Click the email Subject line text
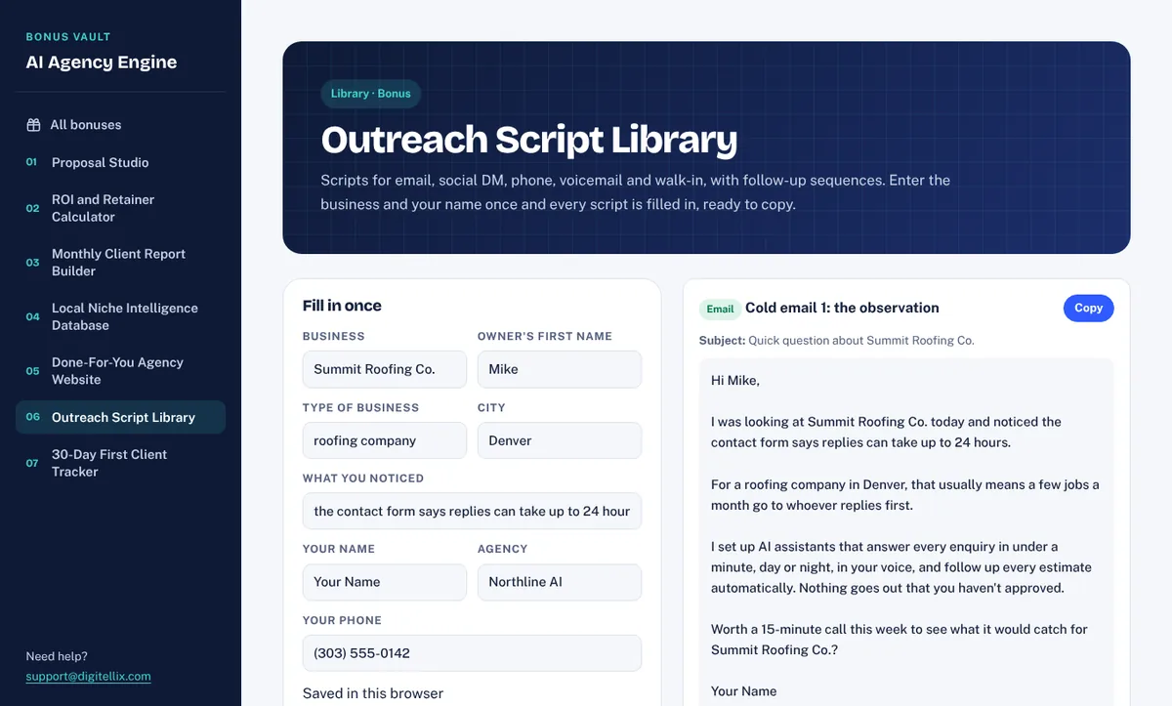 (836, 341)
